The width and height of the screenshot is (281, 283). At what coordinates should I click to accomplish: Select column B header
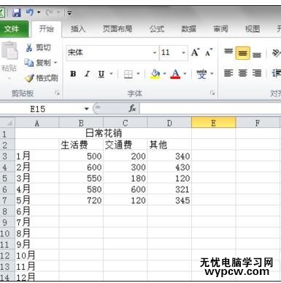(x=81, y=123)
